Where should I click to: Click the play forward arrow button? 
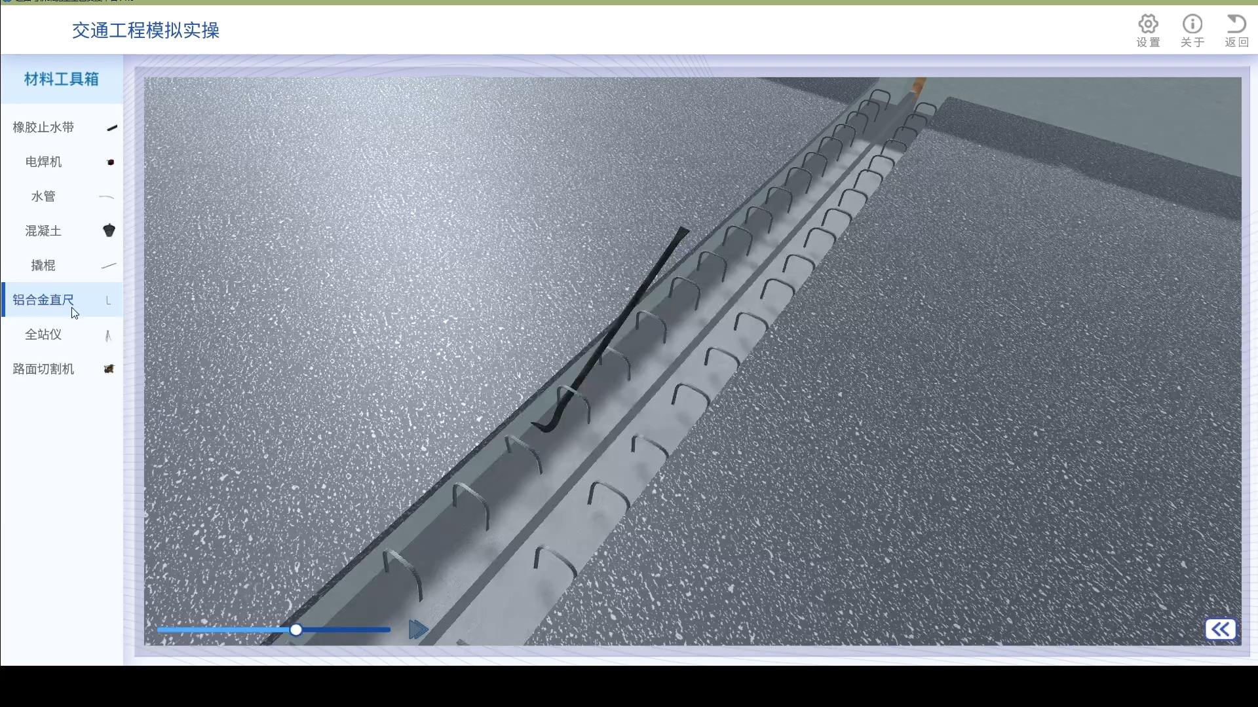418,630
